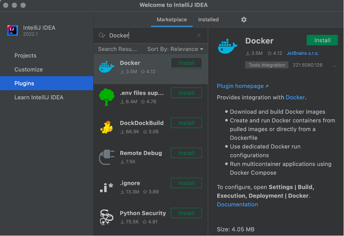The image size is (344, 236).
Task: Click the .env files support tree icon
Action: coord(107,97)
